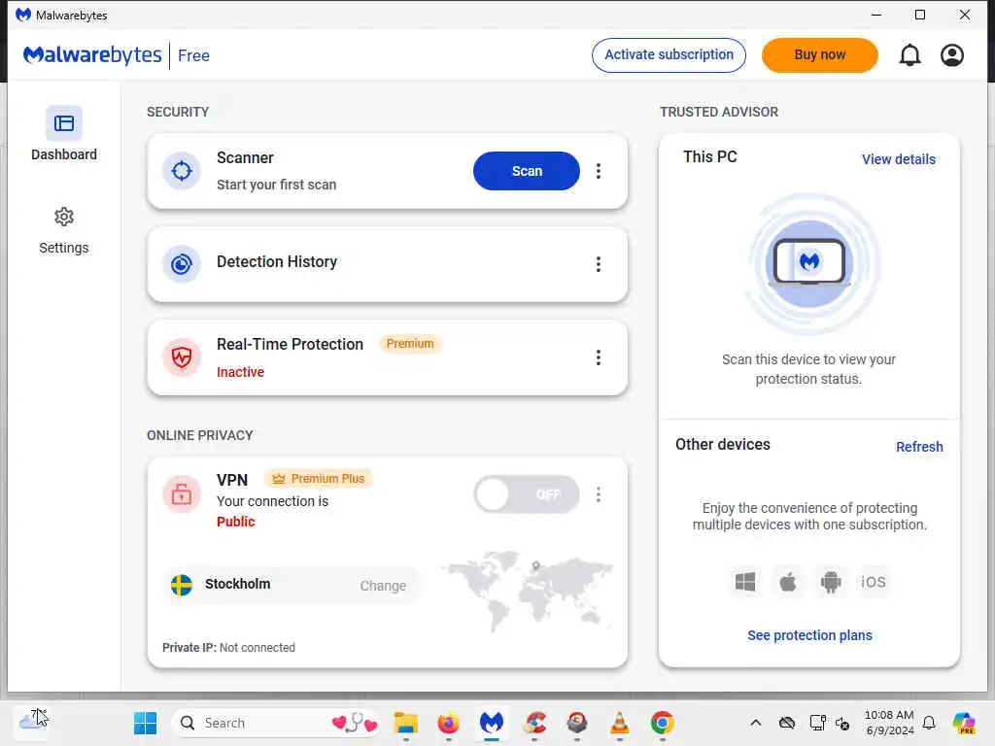The height and width of the screenshot is (746, 995).
Task: Open the clock and date in taskbar
Action: [x=889, y=723]
